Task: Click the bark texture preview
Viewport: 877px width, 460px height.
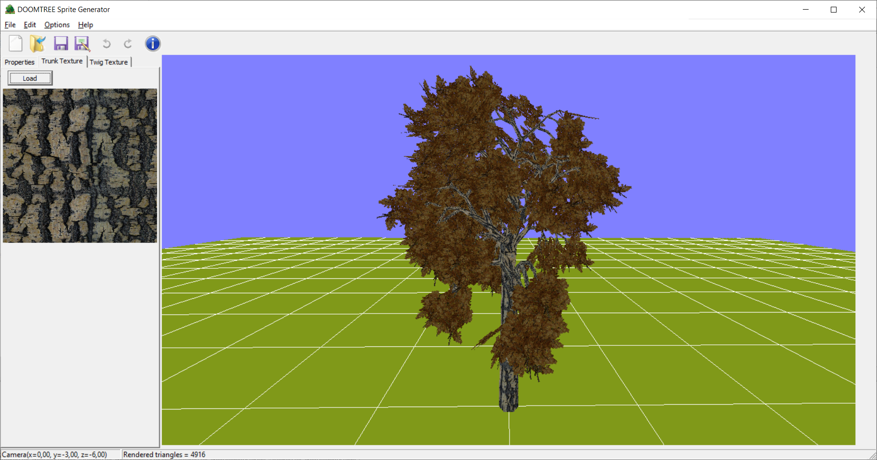Action: [x=79, y=165]
